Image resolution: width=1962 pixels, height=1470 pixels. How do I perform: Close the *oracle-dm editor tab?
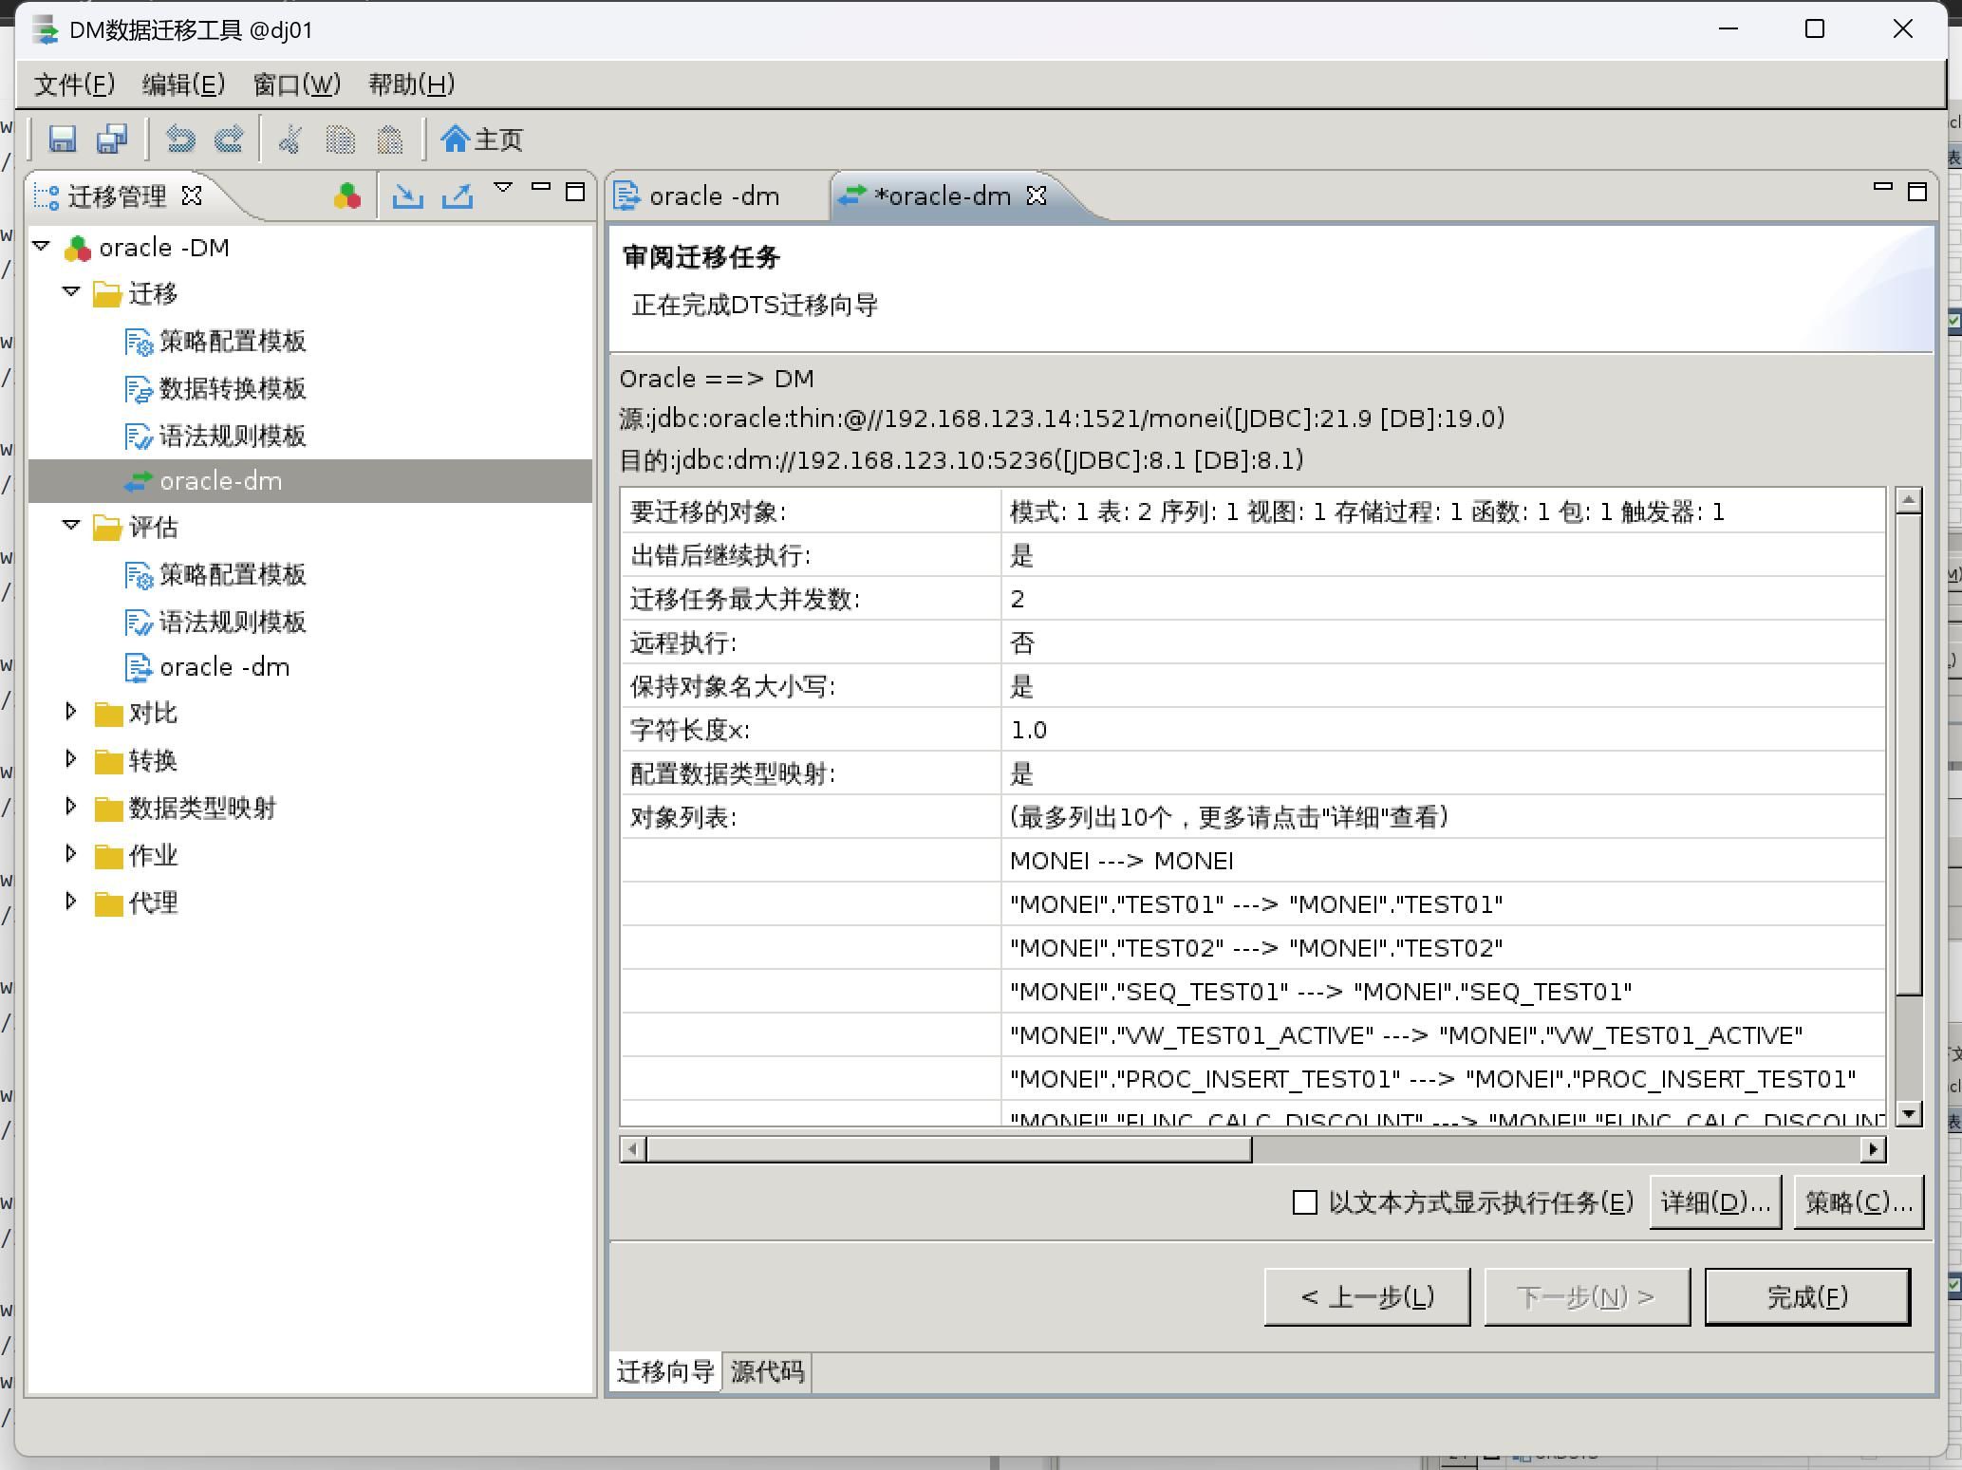coord(1037,195)
